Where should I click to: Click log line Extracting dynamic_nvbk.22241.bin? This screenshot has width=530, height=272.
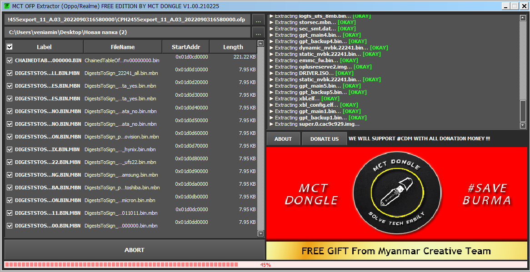[x=329, y=48]
